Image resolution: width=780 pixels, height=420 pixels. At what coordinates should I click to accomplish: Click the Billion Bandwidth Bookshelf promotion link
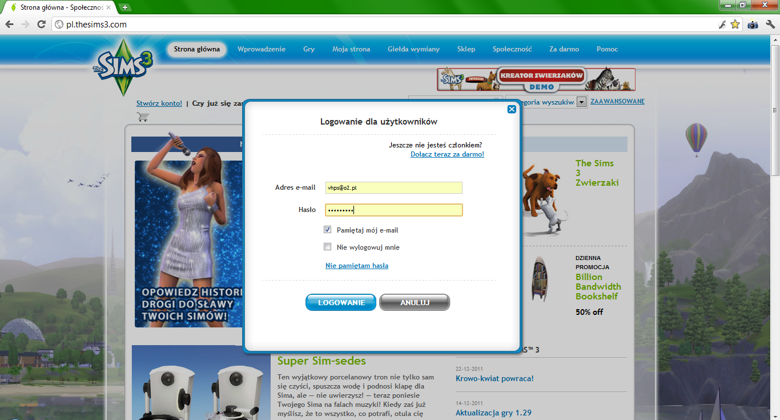598,287
